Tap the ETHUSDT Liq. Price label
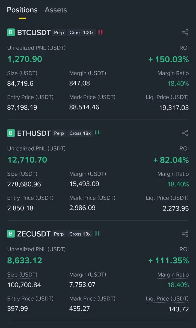196x328 pixels. click(x=167, y=198)
